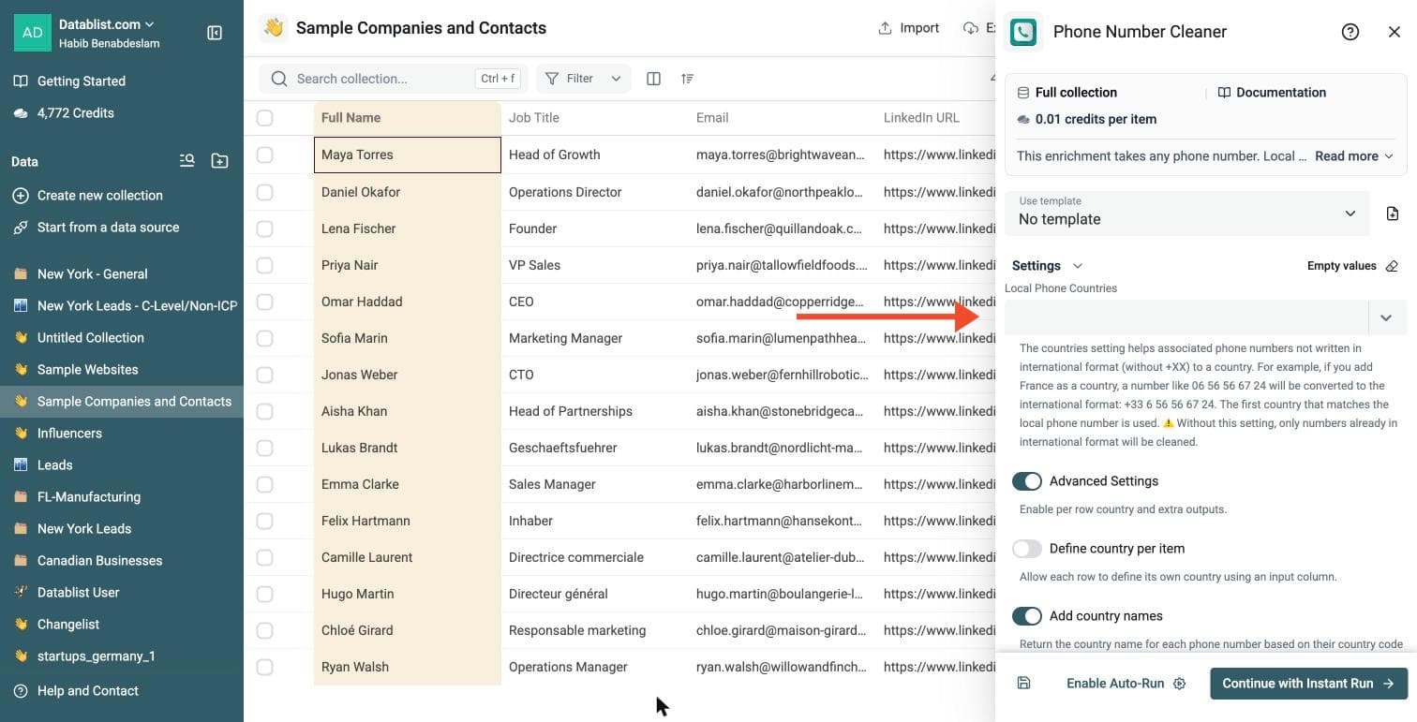This screenshot has height=722, width=1417.
Task: Check the Maya Torres row checkbox
Action: (x=265, y=155)
